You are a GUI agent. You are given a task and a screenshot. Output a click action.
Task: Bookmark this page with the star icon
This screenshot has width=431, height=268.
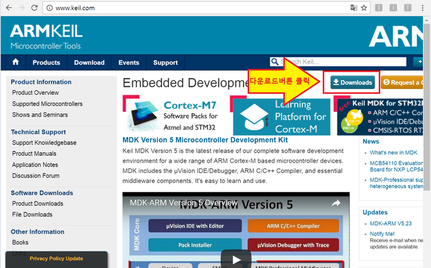pos(363,8)
